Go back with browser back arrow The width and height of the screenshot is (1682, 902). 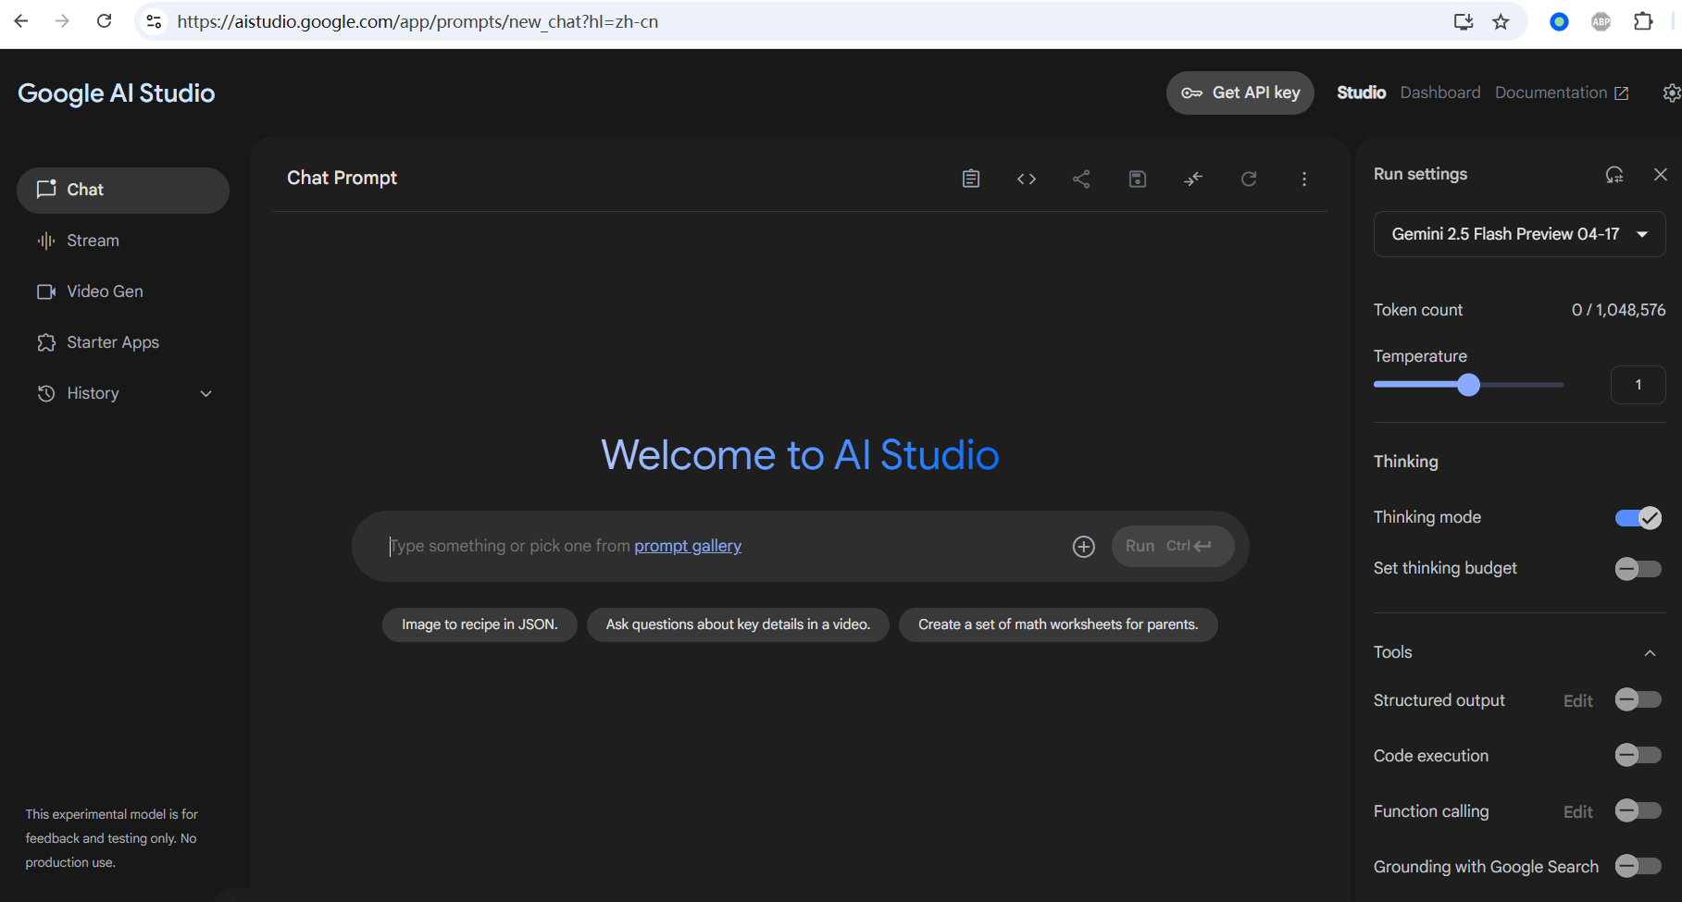click(x=21, y=21)
